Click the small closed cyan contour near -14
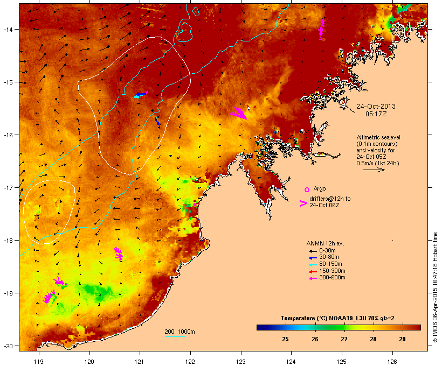Image resolution: width=442 pixels, height=366 pixels. 184,32
